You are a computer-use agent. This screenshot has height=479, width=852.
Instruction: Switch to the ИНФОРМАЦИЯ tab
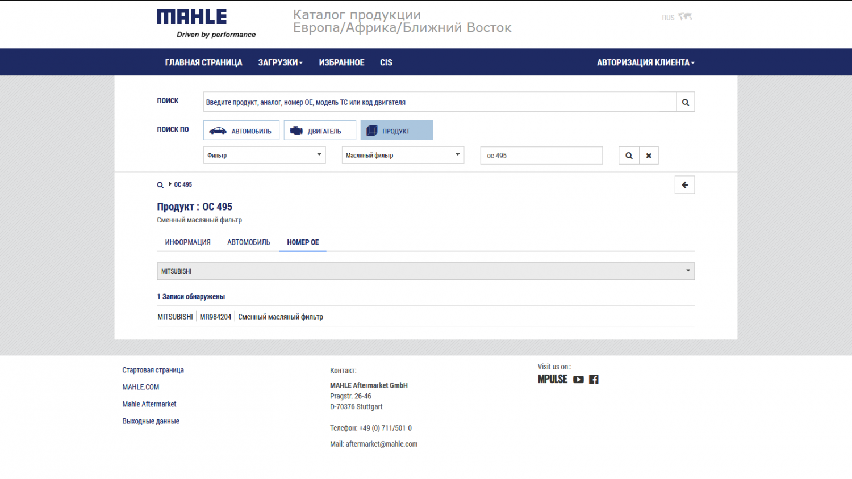pyautogui.click(x=187, y=242)
